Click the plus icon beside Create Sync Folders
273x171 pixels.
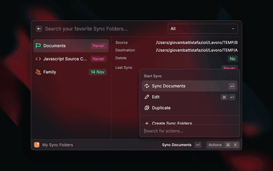tap(147, 123)
